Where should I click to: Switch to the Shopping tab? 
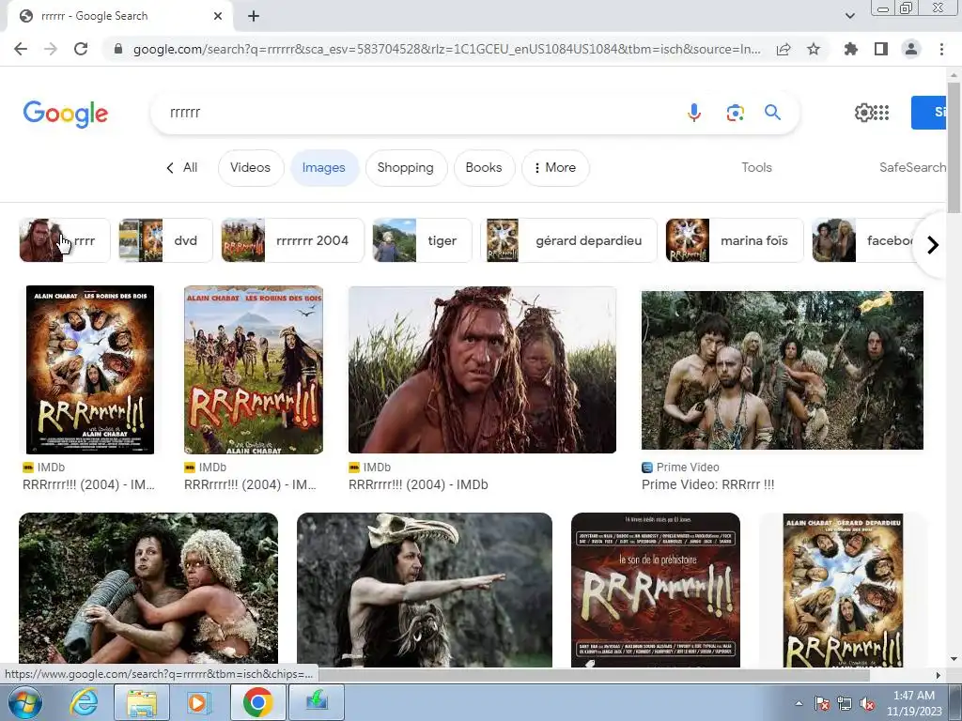tap(406, 167)
